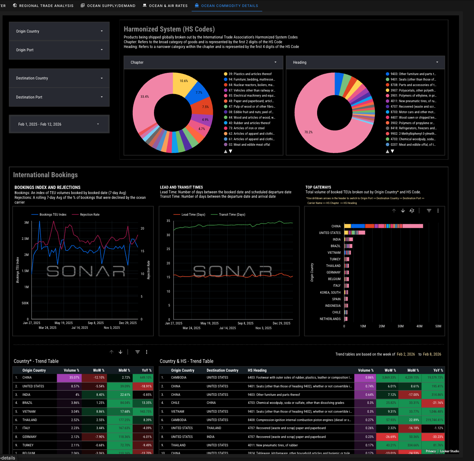Screen dimensions: 474x461
Task: Click yellow Plastics legend swatch in Chapter chart
Action: (226, 74)
